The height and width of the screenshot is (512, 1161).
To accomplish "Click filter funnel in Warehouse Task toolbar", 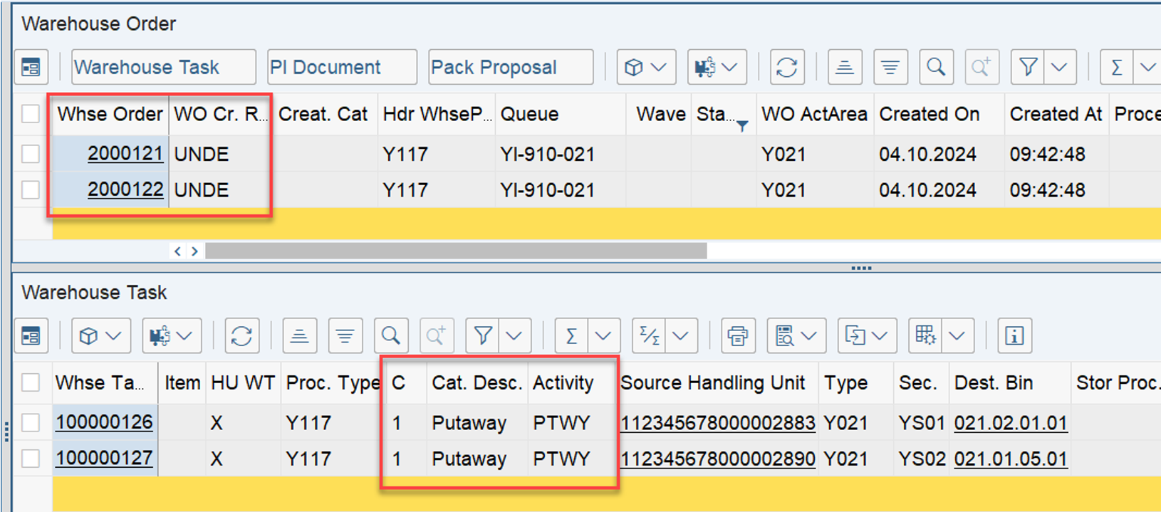I will (483, 336).
